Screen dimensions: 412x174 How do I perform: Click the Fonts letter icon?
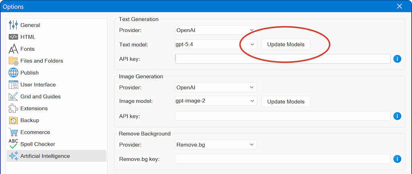tap(13, 49)
